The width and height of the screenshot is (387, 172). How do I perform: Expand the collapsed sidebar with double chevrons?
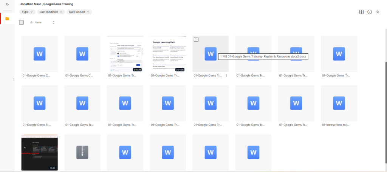7,4
